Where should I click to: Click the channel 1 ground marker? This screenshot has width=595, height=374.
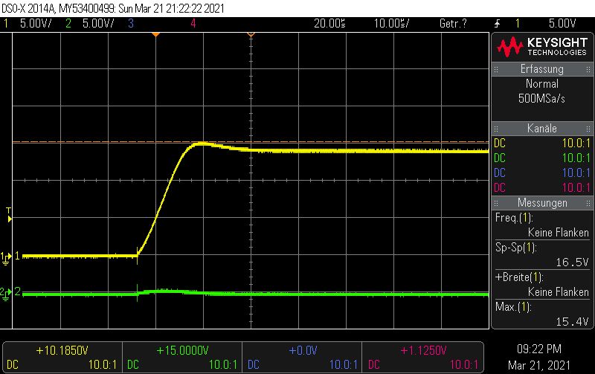coord(6,257)
